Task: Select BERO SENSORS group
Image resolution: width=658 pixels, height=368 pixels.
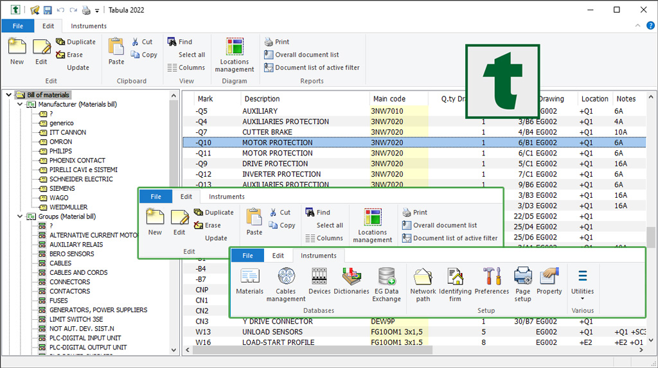Action: point(72,254)
